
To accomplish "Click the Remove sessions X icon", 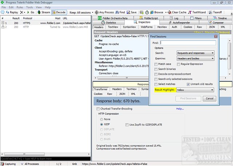I will tap(21, 12).
